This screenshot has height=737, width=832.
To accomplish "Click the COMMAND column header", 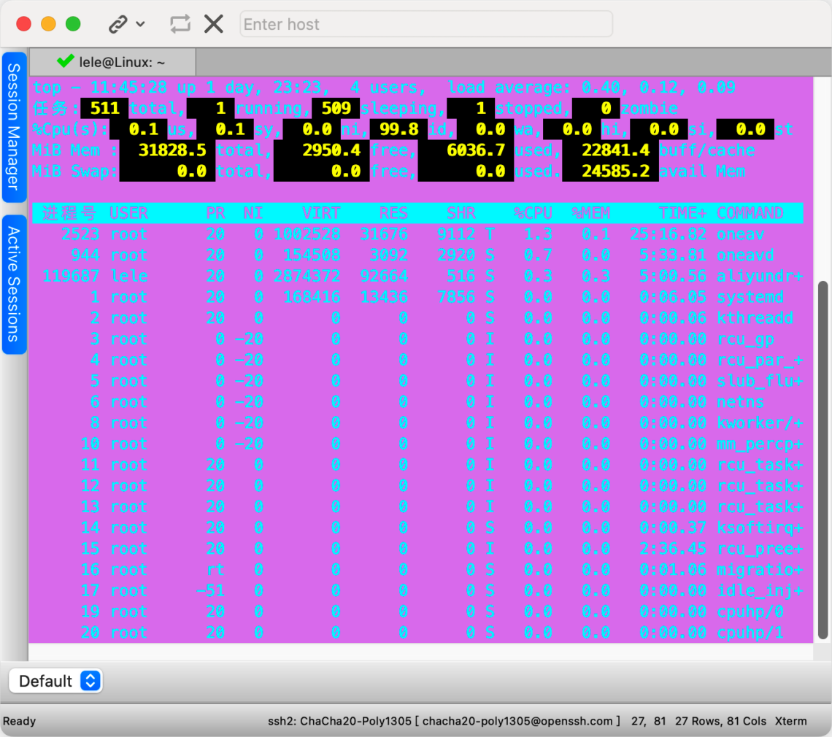I will click(750, 213).
